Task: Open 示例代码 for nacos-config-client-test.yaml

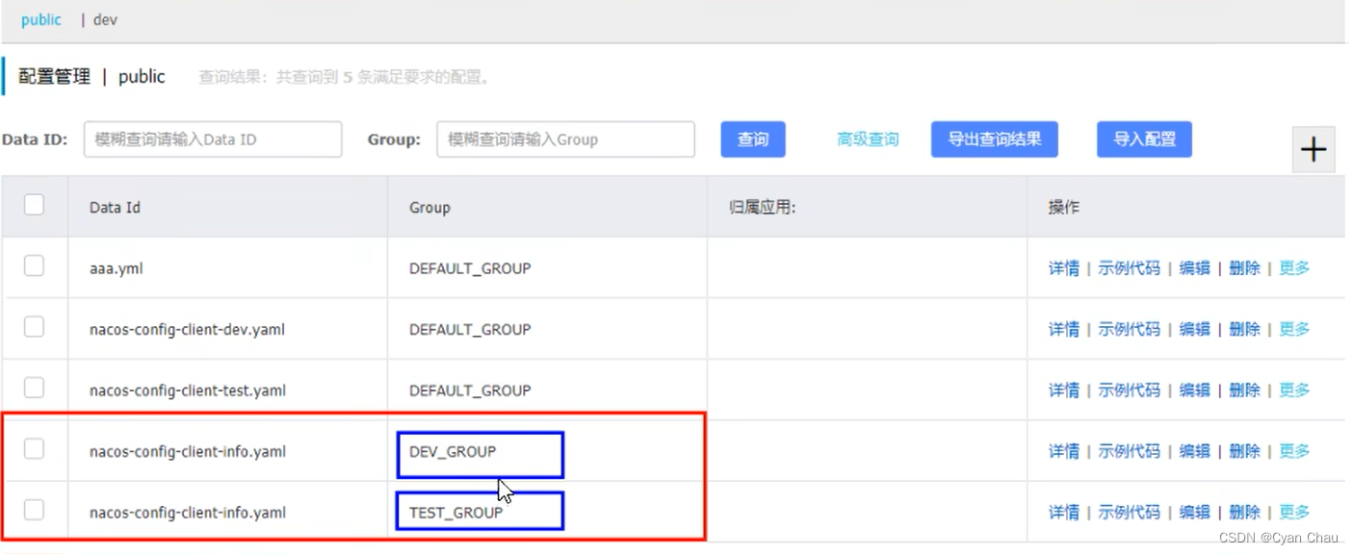Action: (x=1130, y=390)
